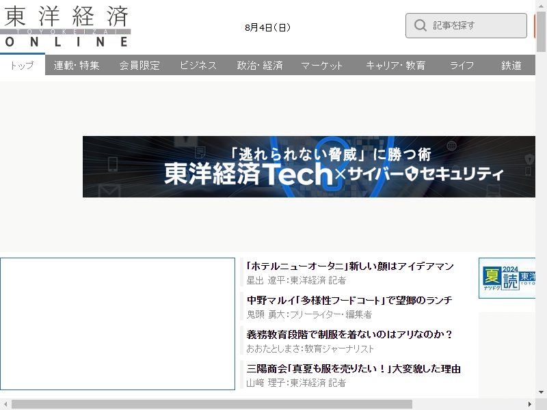Image resolution: width=547 pixels, height=410 pixels.
Task: Open the 政治・経済 section
Action: click(260, 65)
